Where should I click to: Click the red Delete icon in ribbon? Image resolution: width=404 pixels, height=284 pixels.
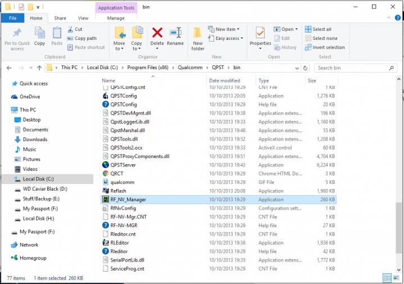click(x=157, y=33)
